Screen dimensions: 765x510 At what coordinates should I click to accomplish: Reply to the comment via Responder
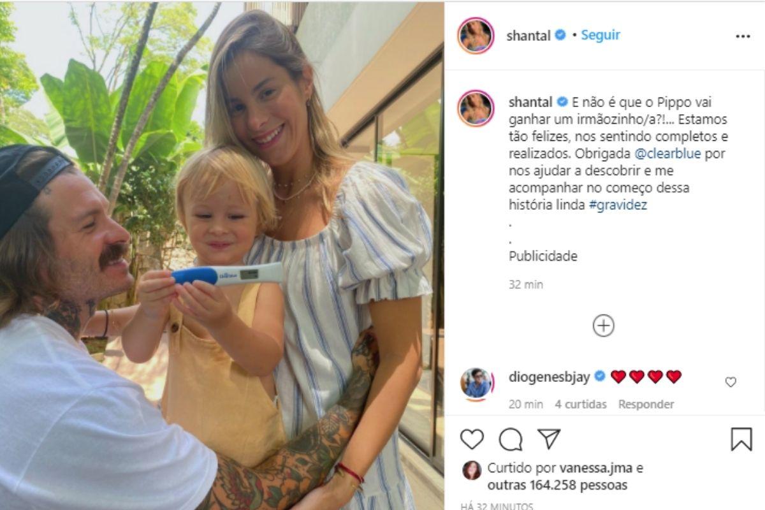point(646,404)
